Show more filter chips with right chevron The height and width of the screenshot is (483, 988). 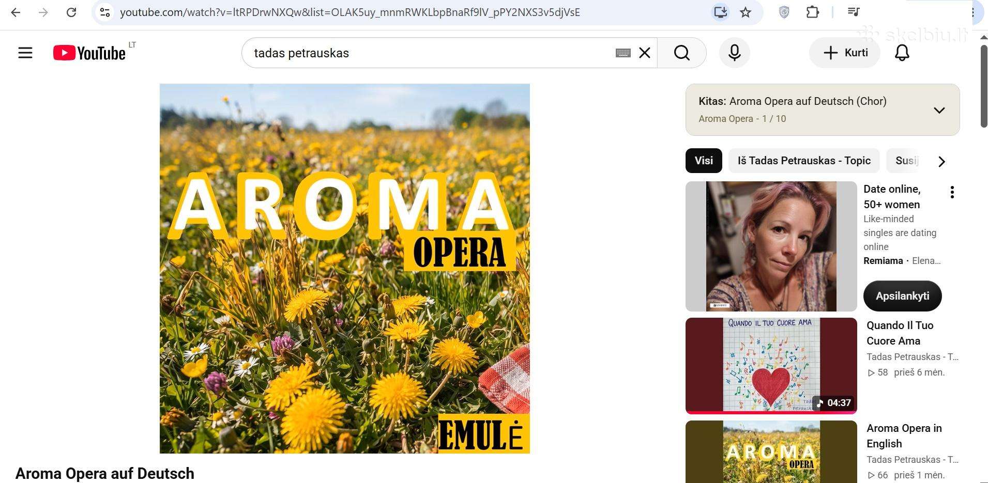click(941, 162)
